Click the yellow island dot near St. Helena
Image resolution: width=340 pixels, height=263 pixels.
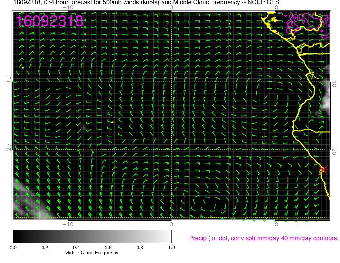(x=112, y=122)
